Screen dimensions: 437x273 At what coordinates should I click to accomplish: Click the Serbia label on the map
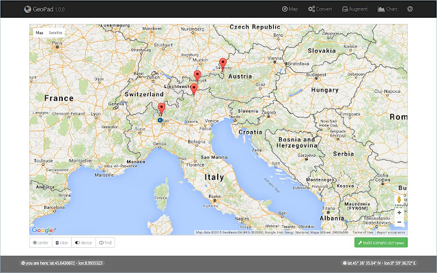(343, 154)
